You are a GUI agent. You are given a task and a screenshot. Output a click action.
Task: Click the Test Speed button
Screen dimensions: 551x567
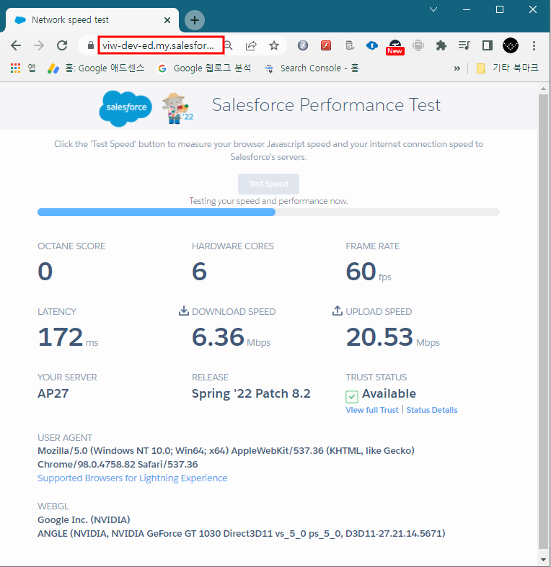[x=268, y=184]
